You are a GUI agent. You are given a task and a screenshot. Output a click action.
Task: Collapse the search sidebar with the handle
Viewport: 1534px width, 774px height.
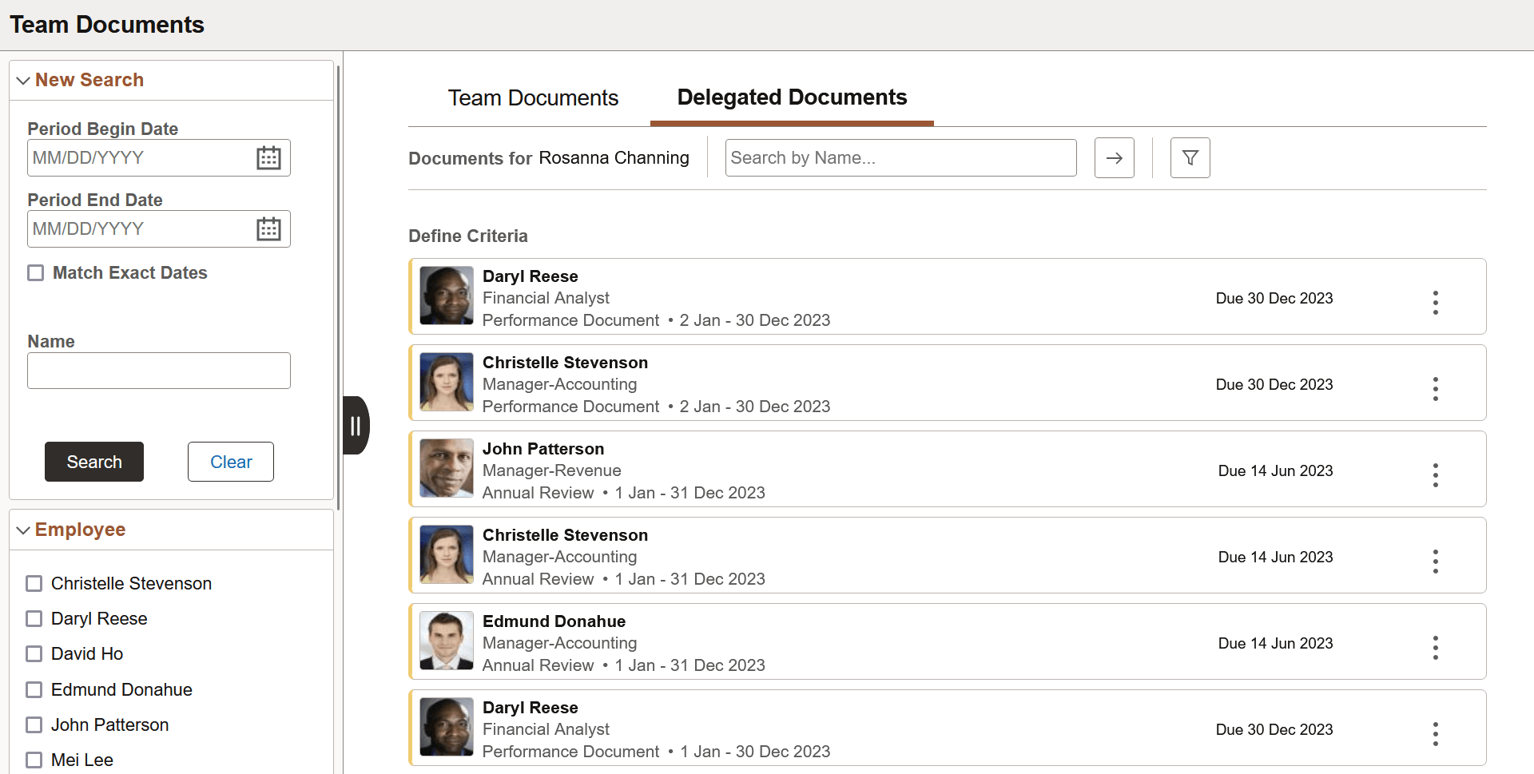356,425
